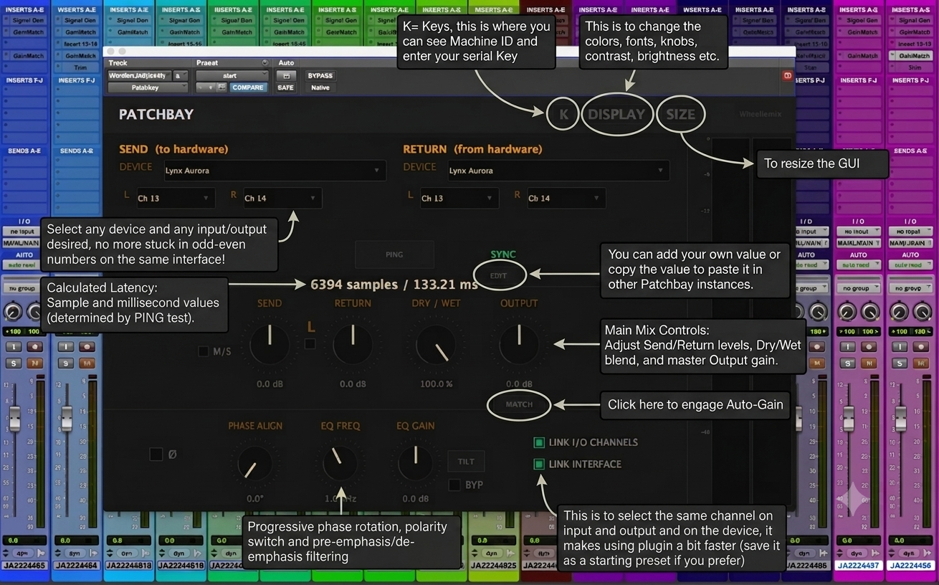Viewport: 939px width, 585px height.
Task: Toggle the L channel box under the L label
Action: (x=310, y=344)
